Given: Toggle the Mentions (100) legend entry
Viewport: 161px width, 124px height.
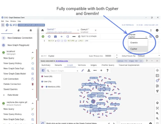Looking at the screenshot, I should tap(51, 87).
